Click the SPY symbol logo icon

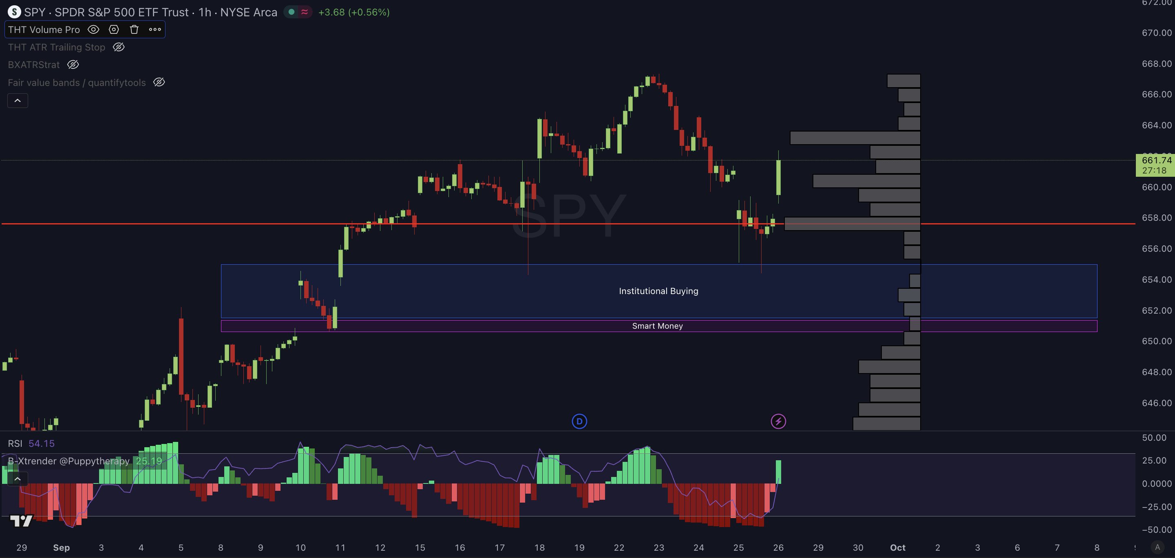(x=14, y=12)
